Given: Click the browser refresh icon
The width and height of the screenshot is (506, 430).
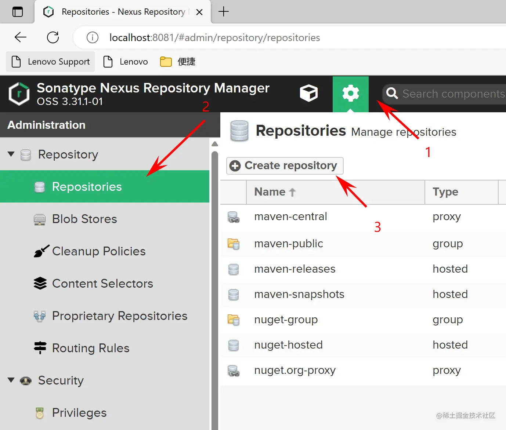Looking at the screenshot, I should point(53,37).
